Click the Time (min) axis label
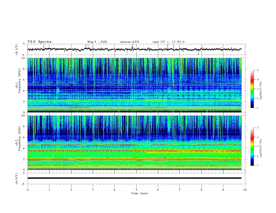The image size is (276, 213). 139,193
